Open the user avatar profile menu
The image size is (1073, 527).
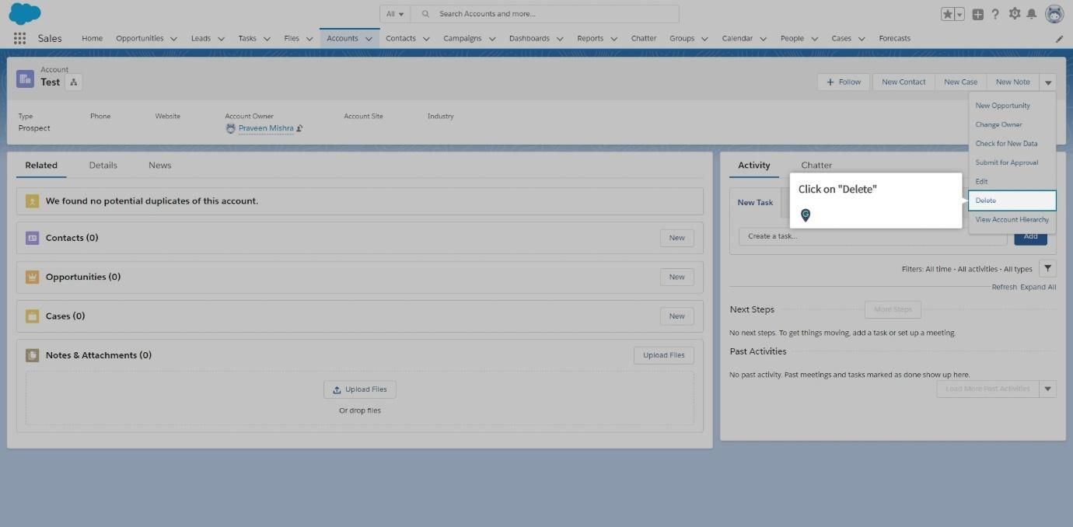tap(1054, 14)
